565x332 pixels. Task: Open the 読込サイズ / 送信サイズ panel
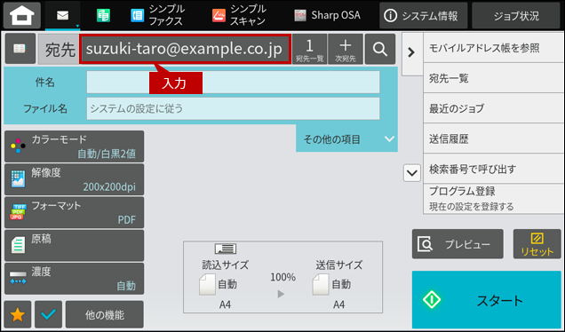pyautogui.click(x=282, y=277)
